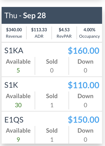
Task: Click the E1QS Sold count of 1
Action: [52, 140]
